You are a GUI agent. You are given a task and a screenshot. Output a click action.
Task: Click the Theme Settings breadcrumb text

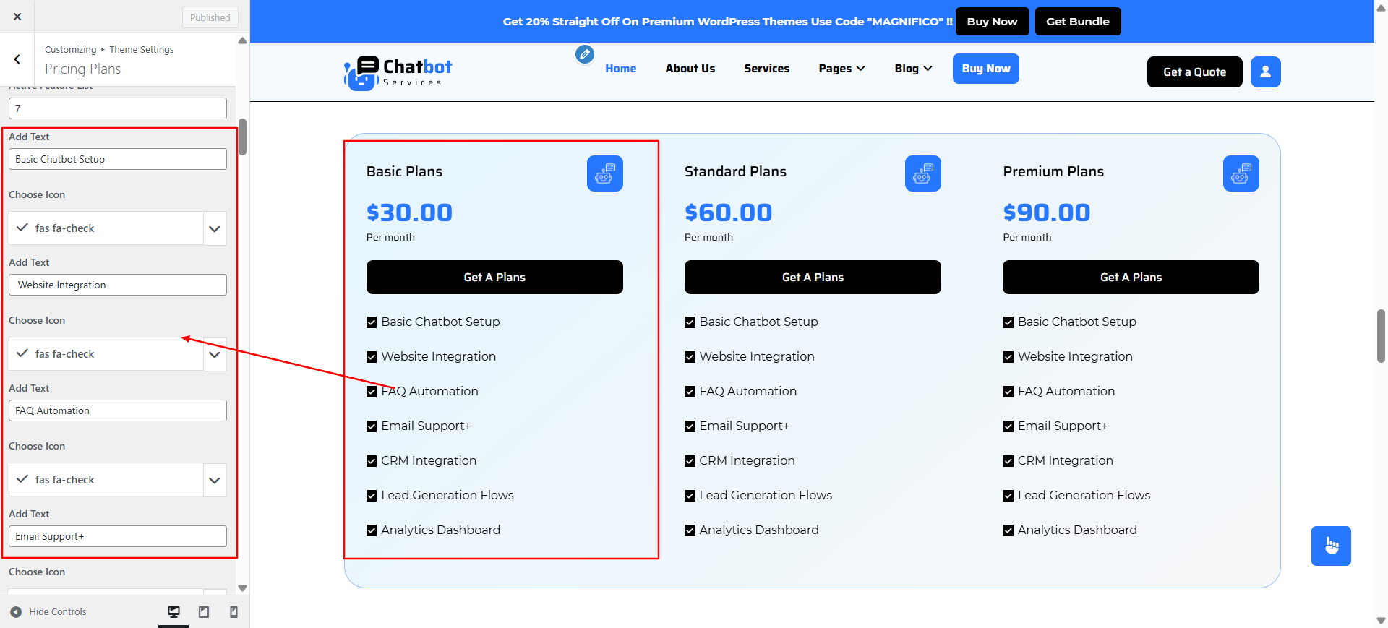click(x=142, y=50)
